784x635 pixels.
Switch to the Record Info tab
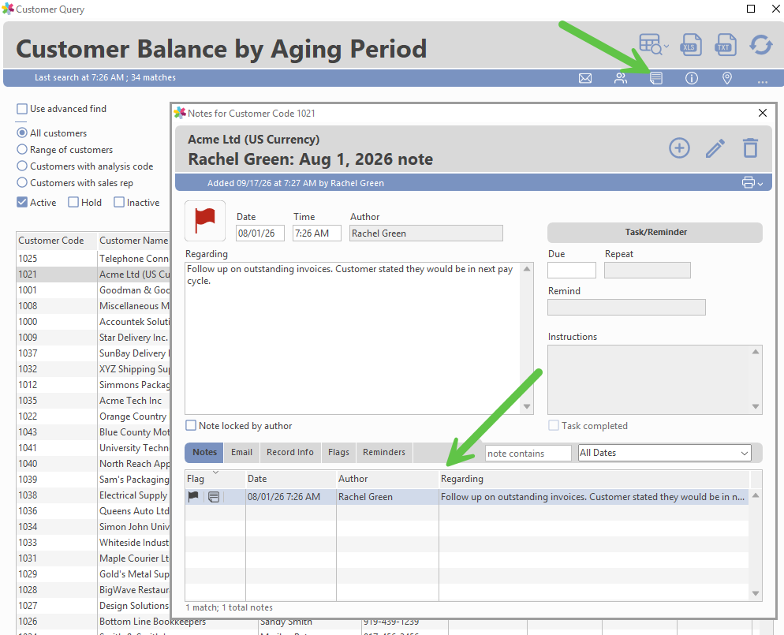tap(290, 452)
